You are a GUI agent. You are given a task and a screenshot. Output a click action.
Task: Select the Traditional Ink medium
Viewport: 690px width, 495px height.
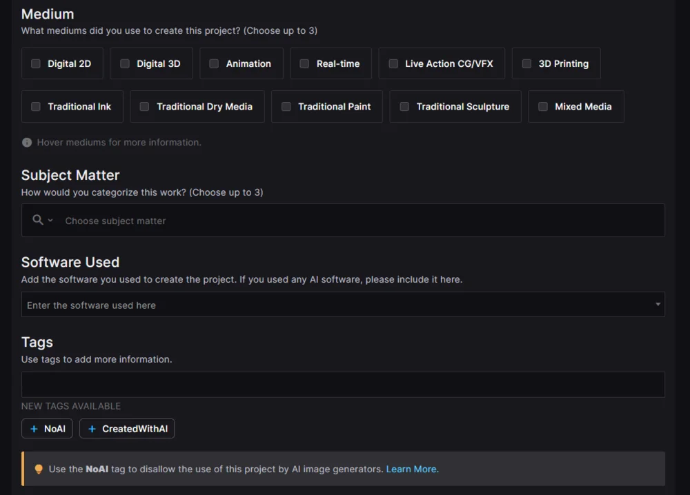36,107
